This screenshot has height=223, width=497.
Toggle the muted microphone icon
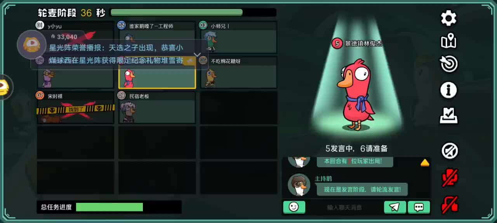pos(450,178)
